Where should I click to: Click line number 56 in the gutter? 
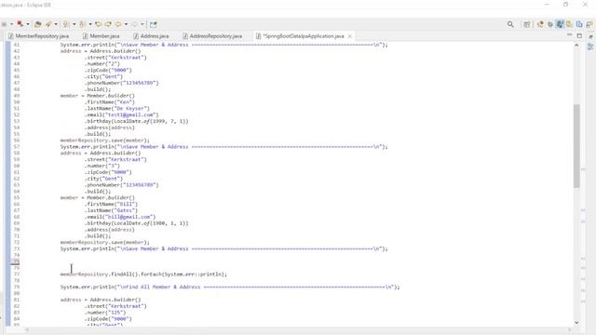(x=17, y=141)
